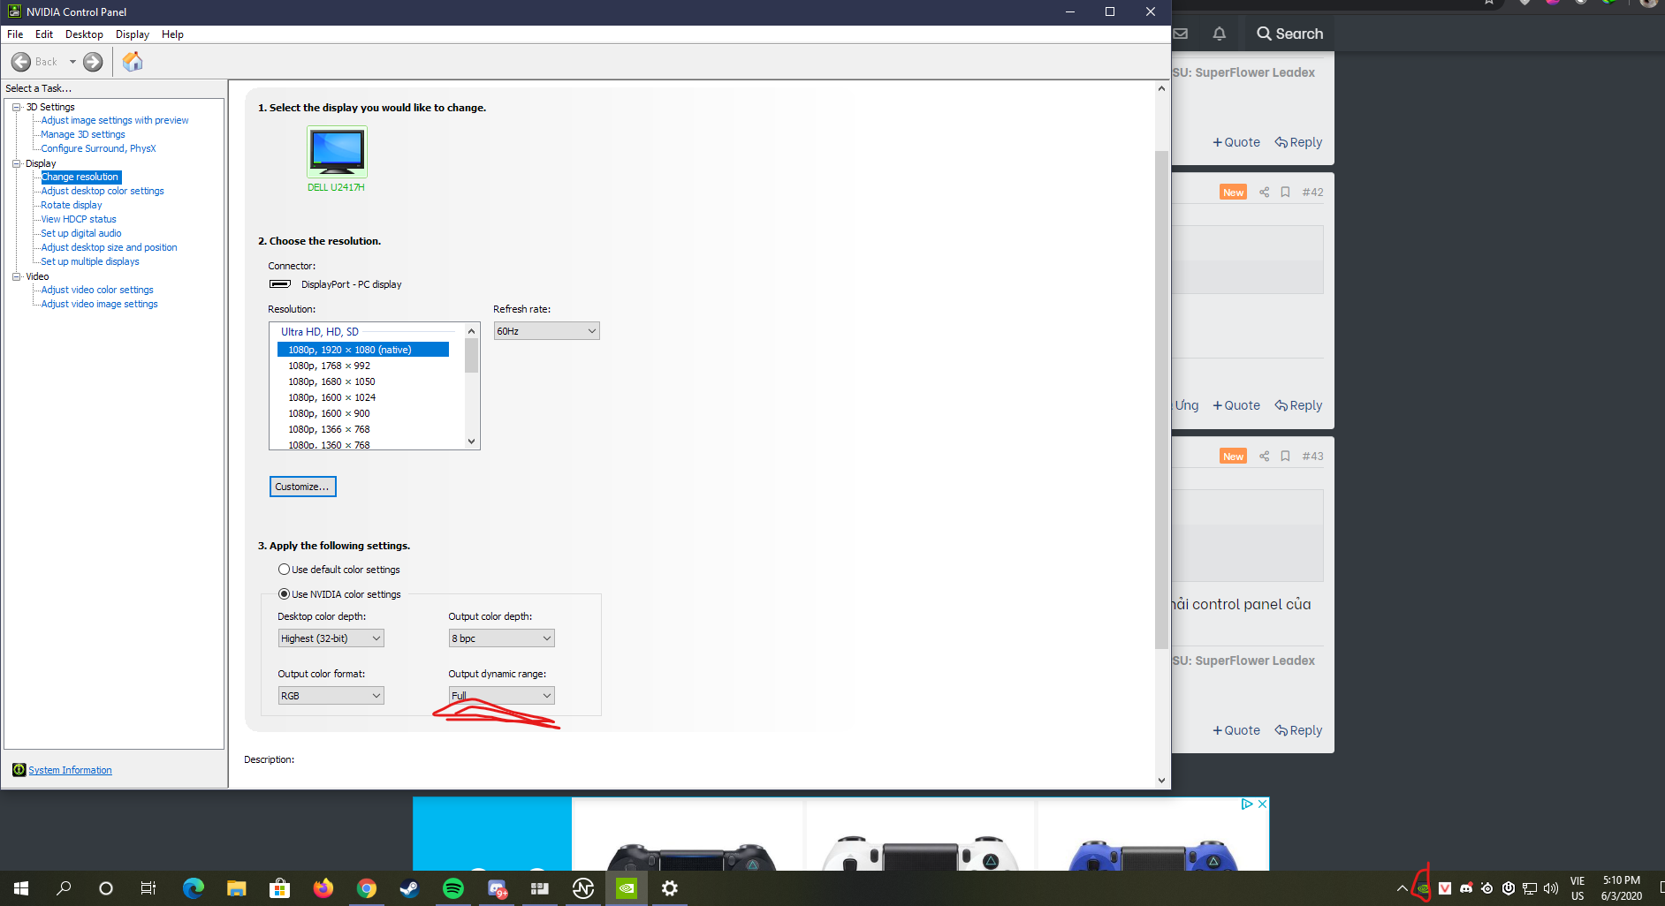Click the Home icon in NVIDIA toolbar
1665x906 pixels.
pyautogui.click(x=133, y=62)
